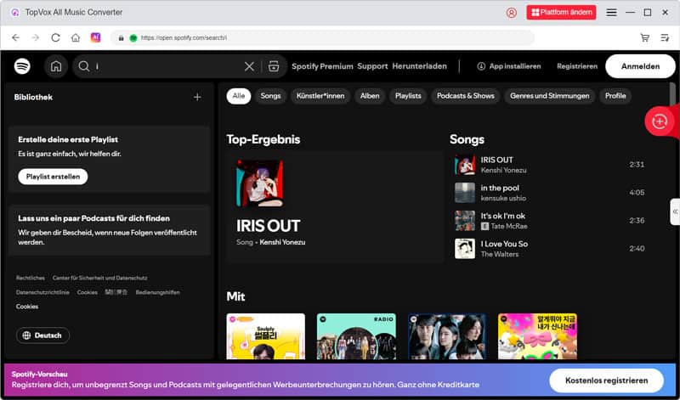Open artist The Walters
The image size is (680, 400).
pos(500,255)
